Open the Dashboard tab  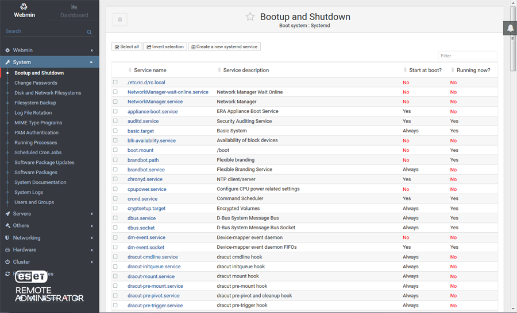point(74,11)
